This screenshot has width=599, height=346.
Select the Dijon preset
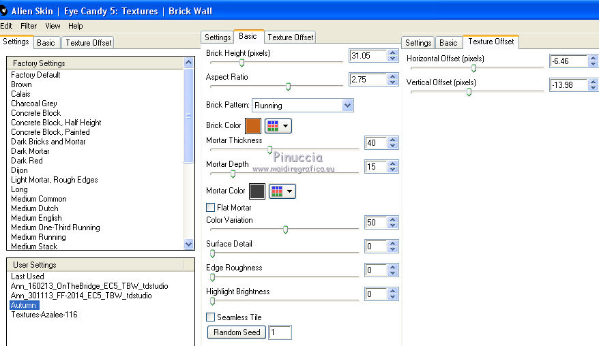coord(19,170)
